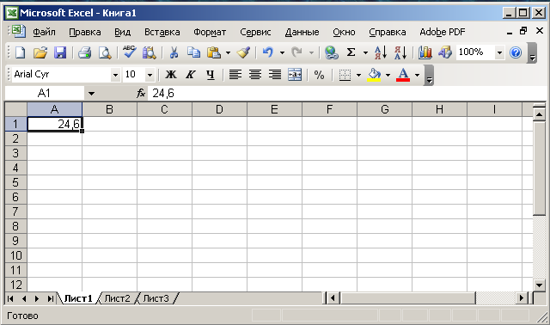The image size is (550, 325).
Task: Center align cell text
Action: click(x=255, y=75)
